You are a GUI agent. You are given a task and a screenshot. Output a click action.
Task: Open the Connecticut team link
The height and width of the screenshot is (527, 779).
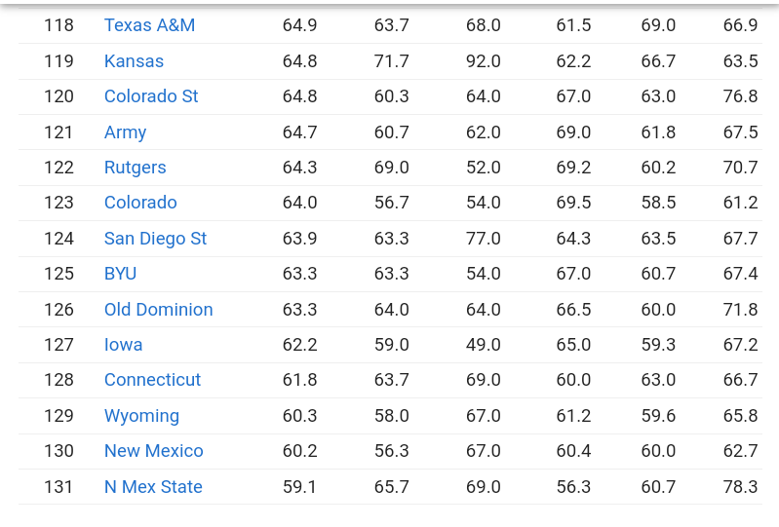point(152,380)
